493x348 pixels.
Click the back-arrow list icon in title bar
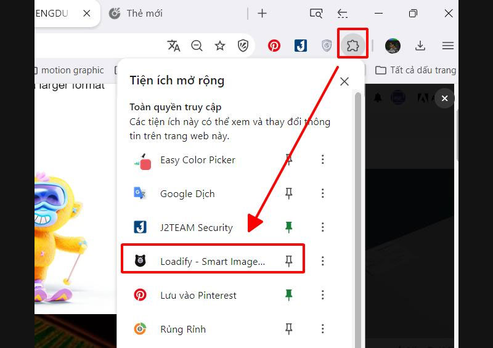[x=343, y=14]
